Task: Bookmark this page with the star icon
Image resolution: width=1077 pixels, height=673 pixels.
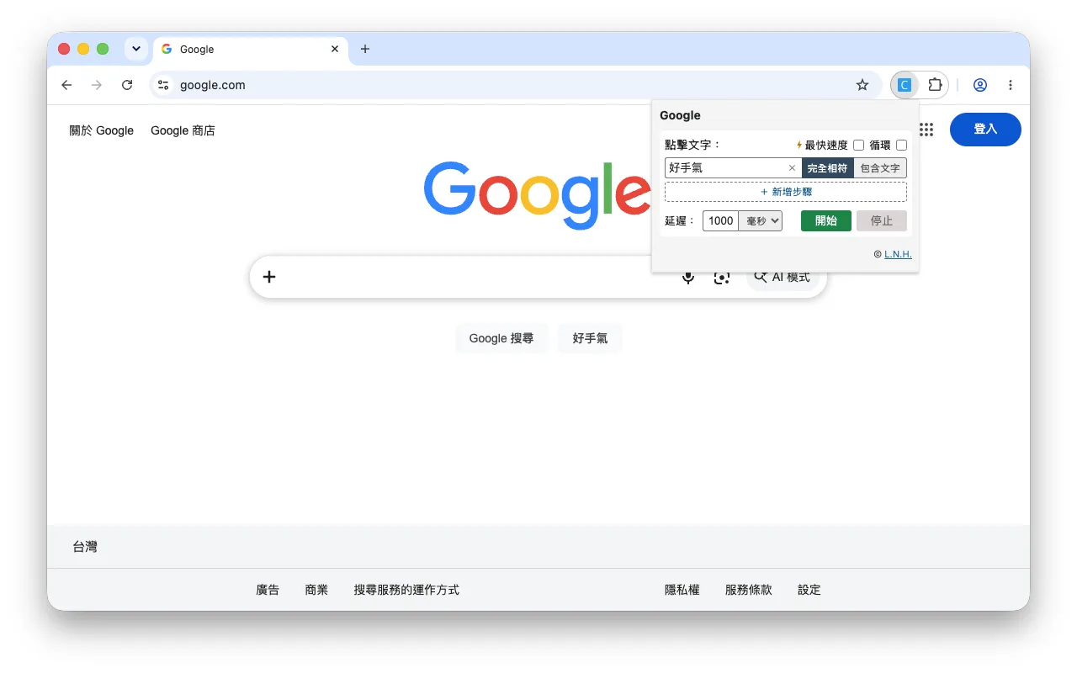Action: [x=862, y=85]
